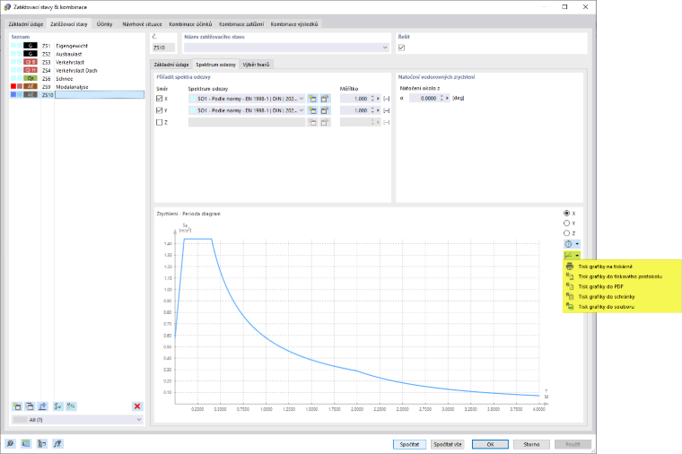Open Kombinace výsledků tab
Screen dimensions: 682x454
pyautogui.click(x=294, y=24)
